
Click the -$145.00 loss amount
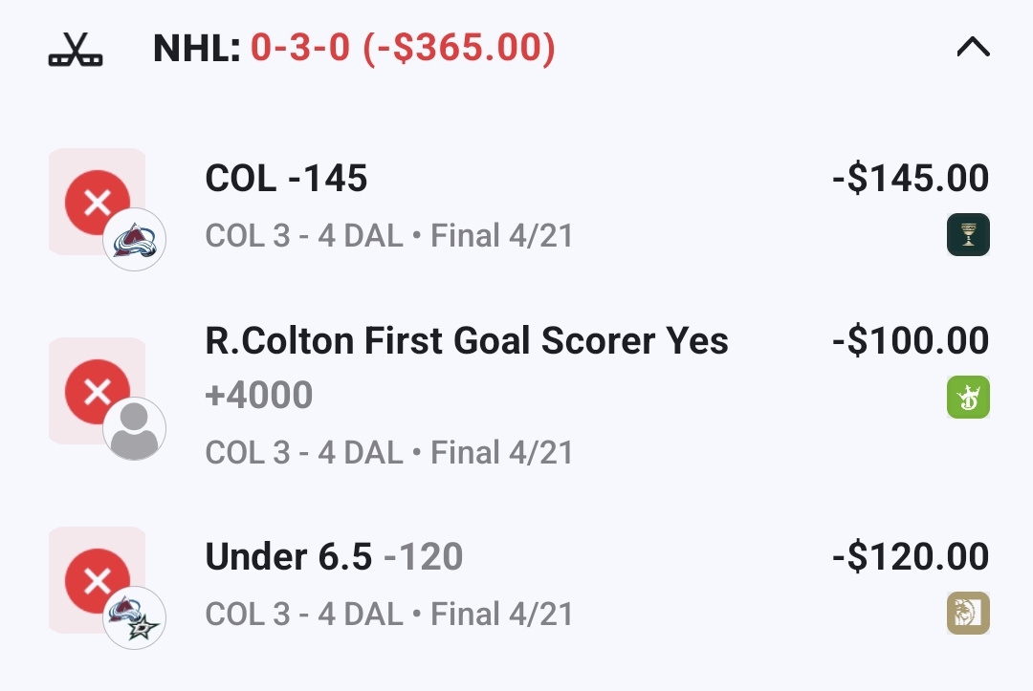[x=910, y=179]
